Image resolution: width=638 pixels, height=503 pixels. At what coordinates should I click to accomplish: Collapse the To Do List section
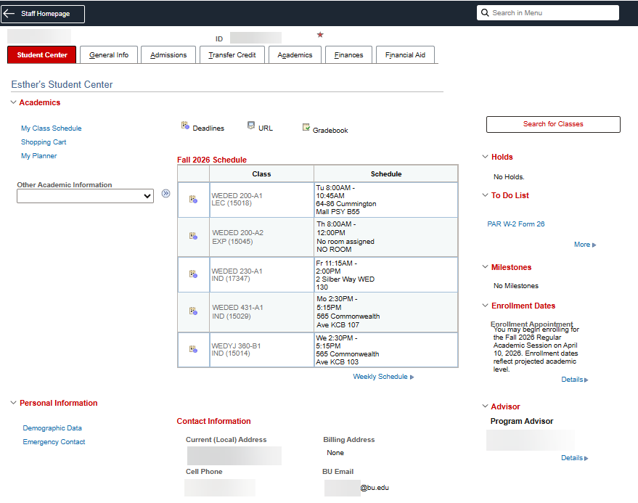(x=485, y=195)
